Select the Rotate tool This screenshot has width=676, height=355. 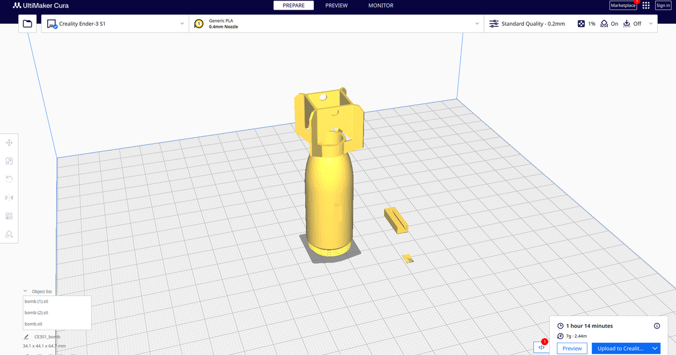tap(9, 179)
